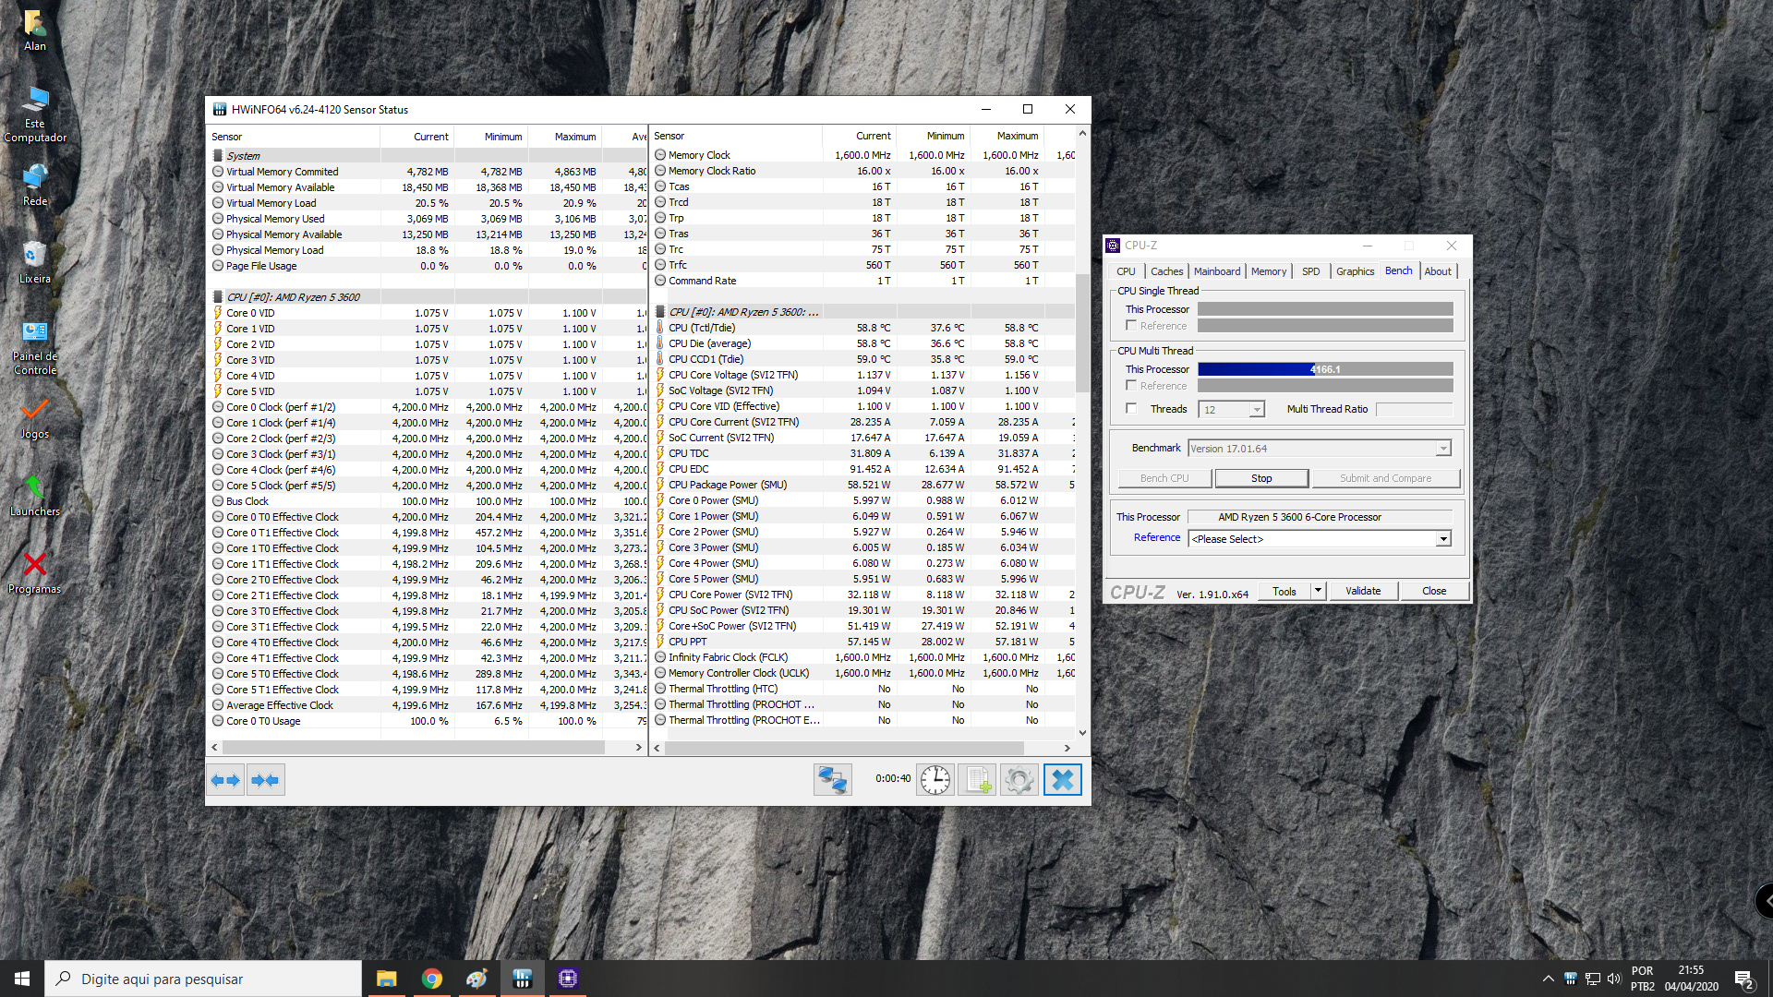Click the Reference link in CPU-Z

coord(1156,537)
